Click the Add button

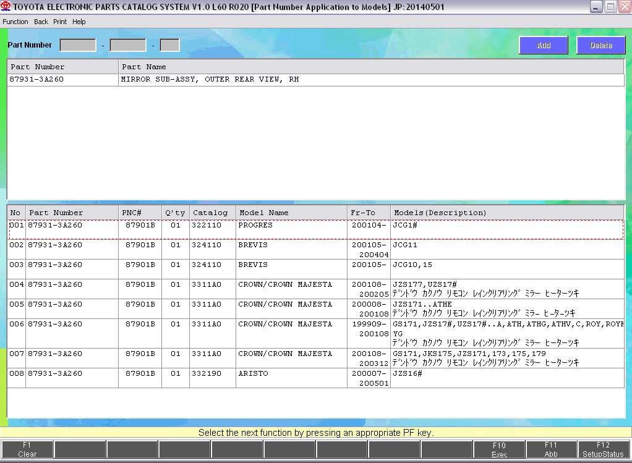click(544, 45)
